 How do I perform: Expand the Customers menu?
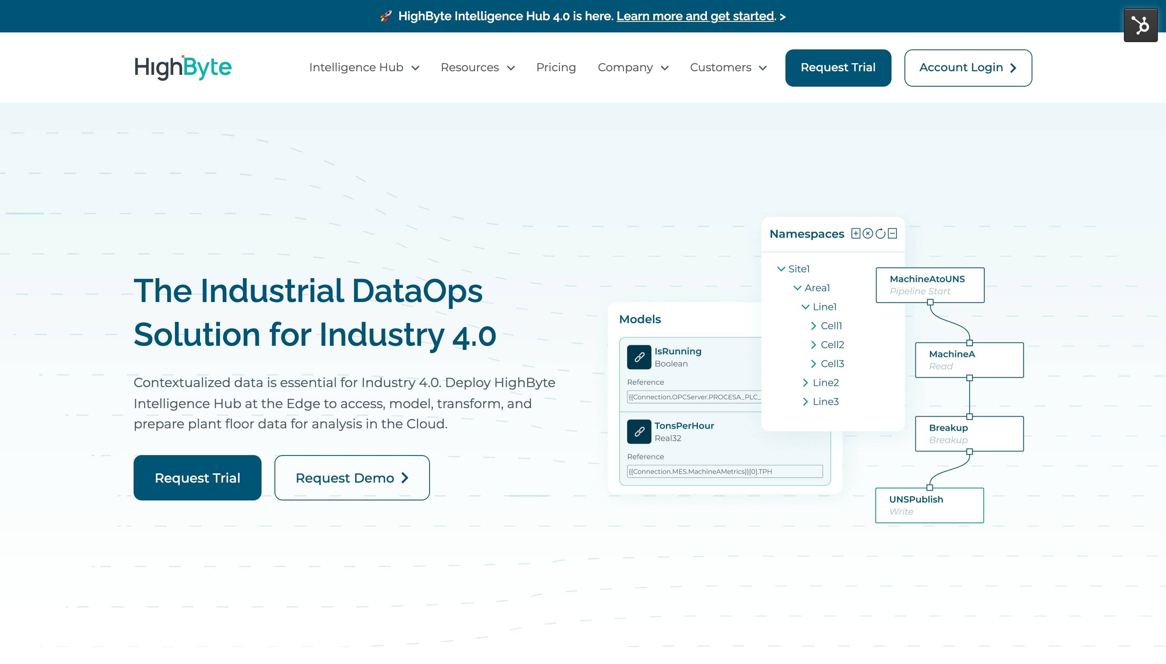tap(728, 68)
